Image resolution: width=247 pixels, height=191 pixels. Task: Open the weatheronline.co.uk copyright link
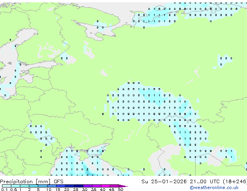(x=214, y=187)
